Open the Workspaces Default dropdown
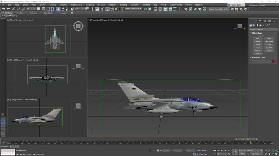 pyautogui.click(x=268, y=5)
